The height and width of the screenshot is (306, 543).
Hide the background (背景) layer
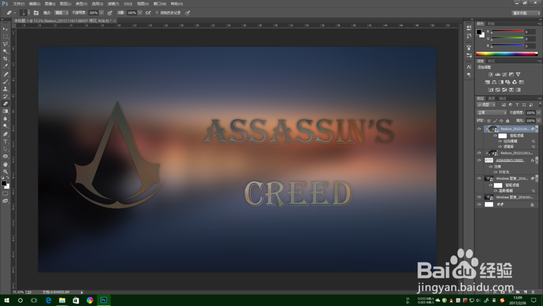point(479,204)
